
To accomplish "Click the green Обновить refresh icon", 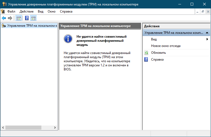I will pyautogui.click(x=146, y=53).
